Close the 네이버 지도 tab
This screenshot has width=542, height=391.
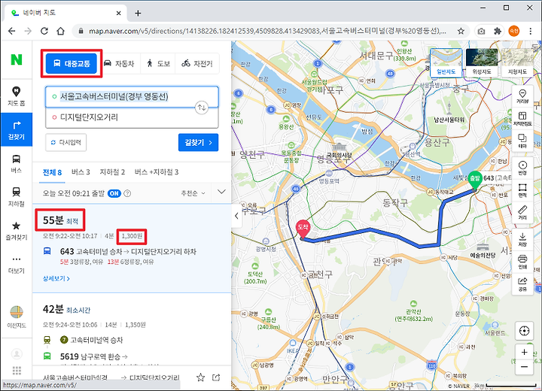point(119,13)
